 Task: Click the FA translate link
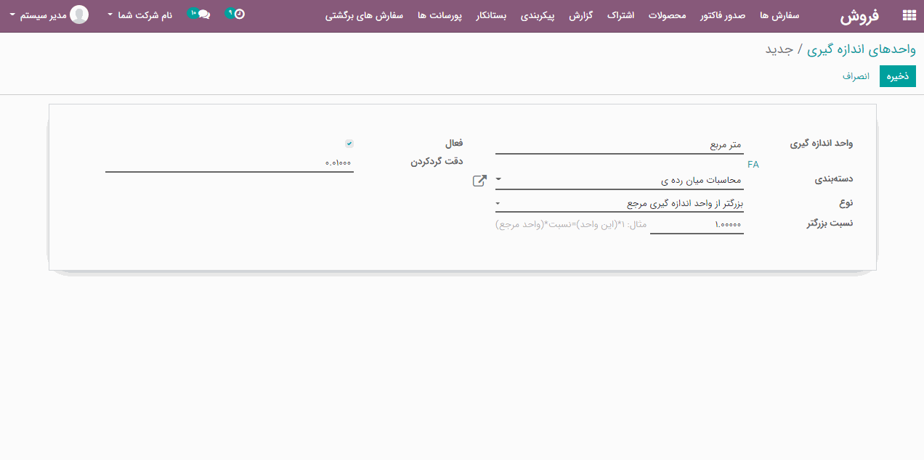753,165
